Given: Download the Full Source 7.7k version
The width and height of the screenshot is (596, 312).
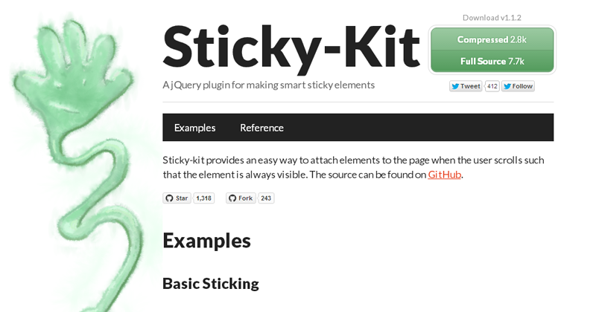Looking at the screenshot, I should pyautogui.click(x=492, y=61).
